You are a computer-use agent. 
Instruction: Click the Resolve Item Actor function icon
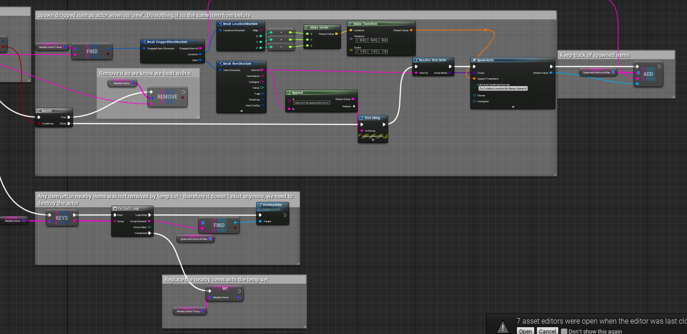click(x=416, y=60)
